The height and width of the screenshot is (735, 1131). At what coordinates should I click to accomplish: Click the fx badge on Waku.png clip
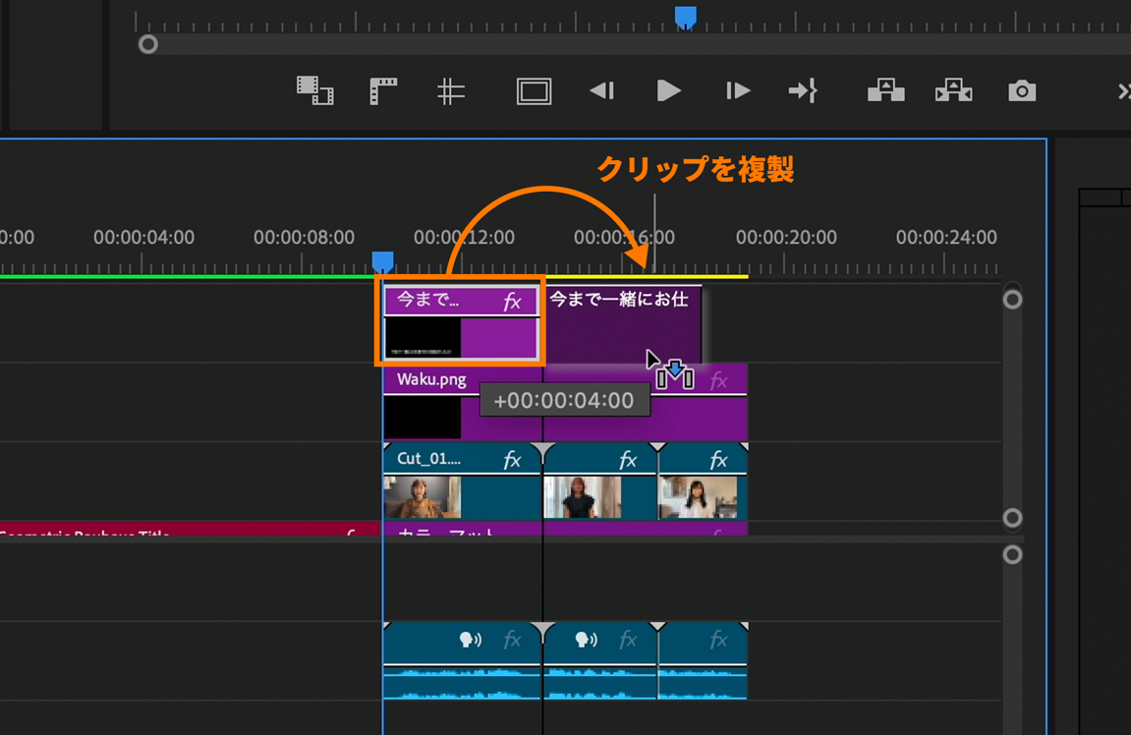point(718,381)
